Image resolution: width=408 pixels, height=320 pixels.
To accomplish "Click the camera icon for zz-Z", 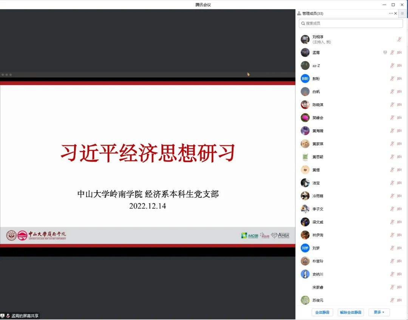I will point(399,66).
